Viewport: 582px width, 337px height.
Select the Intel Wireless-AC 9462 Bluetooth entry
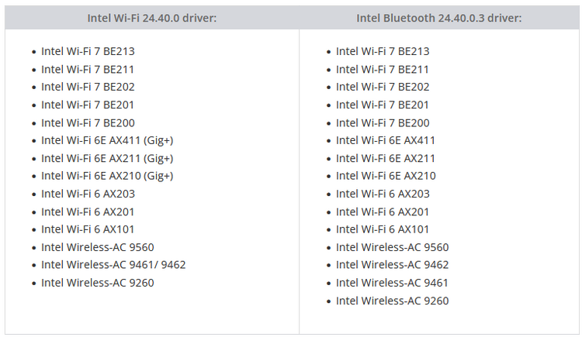pos(392,265)
